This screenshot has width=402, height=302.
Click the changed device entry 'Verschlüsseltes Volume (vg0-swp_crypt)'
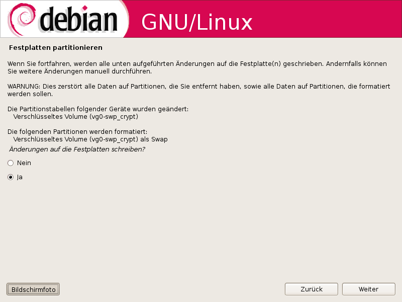[76, 117]
